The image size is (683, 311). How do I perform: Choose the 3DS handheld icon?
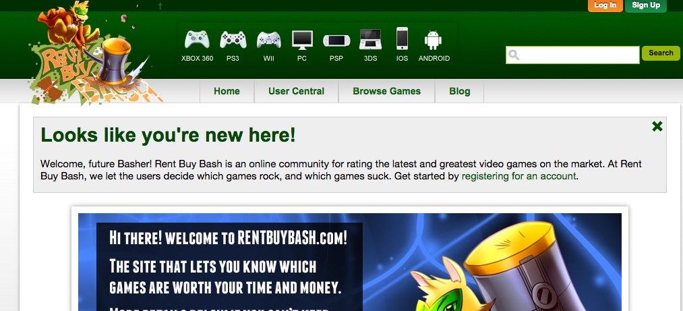coord(370,40)
